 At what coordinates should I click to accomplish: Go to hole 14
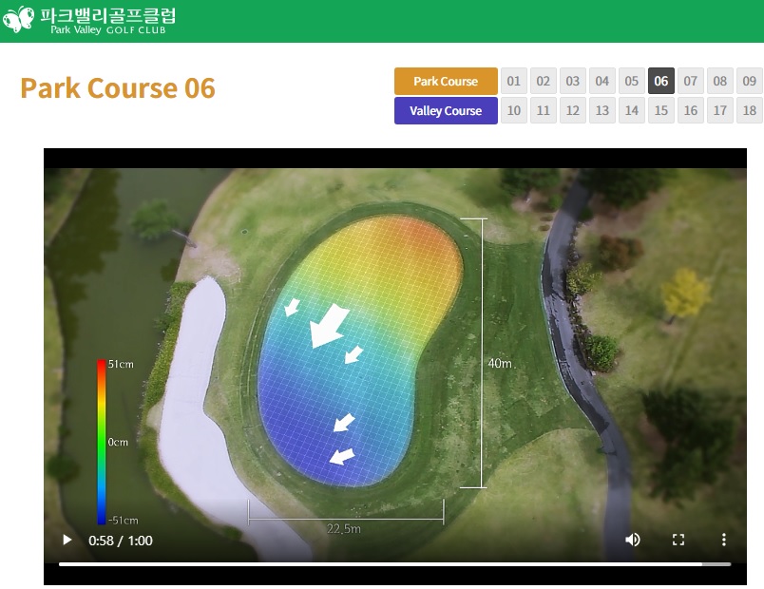click(632, 110)
